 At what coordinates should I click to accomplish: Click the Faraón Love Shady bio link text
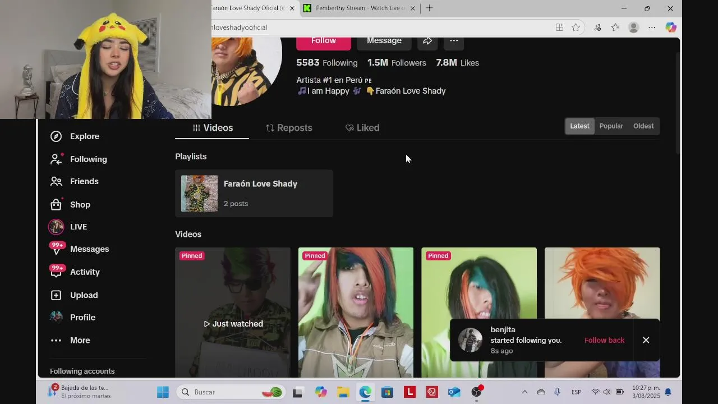pyautogui.click(x=410, y=91)
